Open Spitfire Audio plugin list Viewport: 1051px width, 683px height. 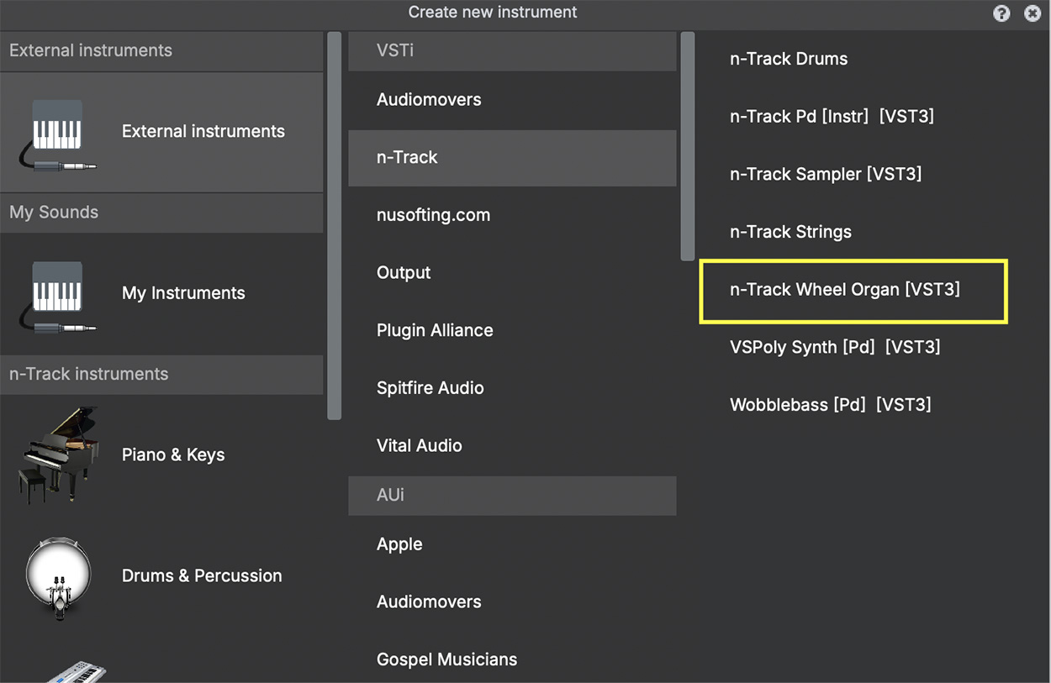pos(512,388)
